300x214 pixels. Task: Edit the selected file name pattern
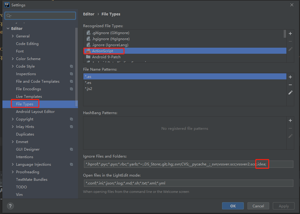290,93
